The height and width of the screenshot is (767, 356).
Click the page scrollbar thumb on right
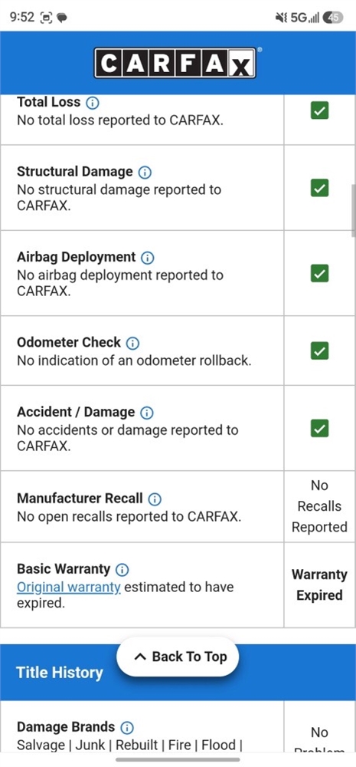coord(353,211)
